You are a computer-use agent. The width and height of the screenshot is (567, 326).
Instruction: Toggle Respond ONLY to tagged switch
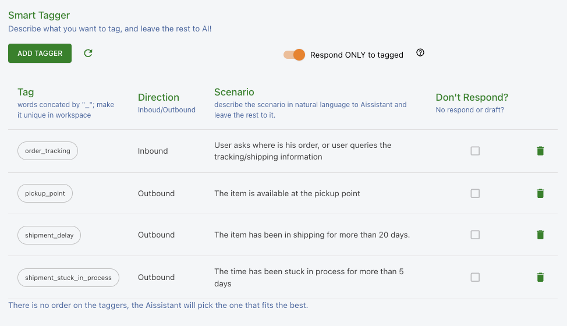tap(294, 55)
